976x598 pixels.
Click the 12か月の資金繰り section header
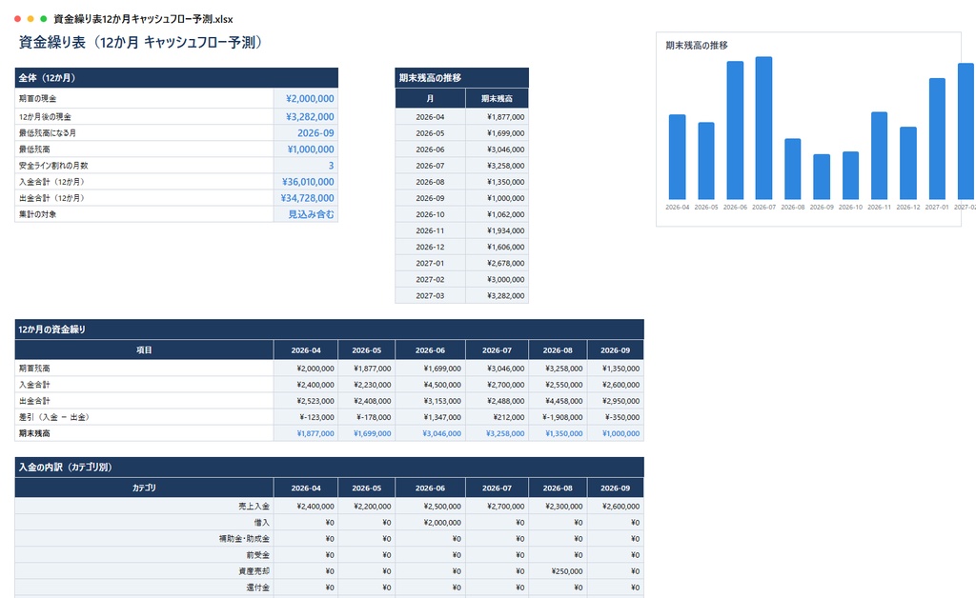pyautogui.click(x=329, y=329)
